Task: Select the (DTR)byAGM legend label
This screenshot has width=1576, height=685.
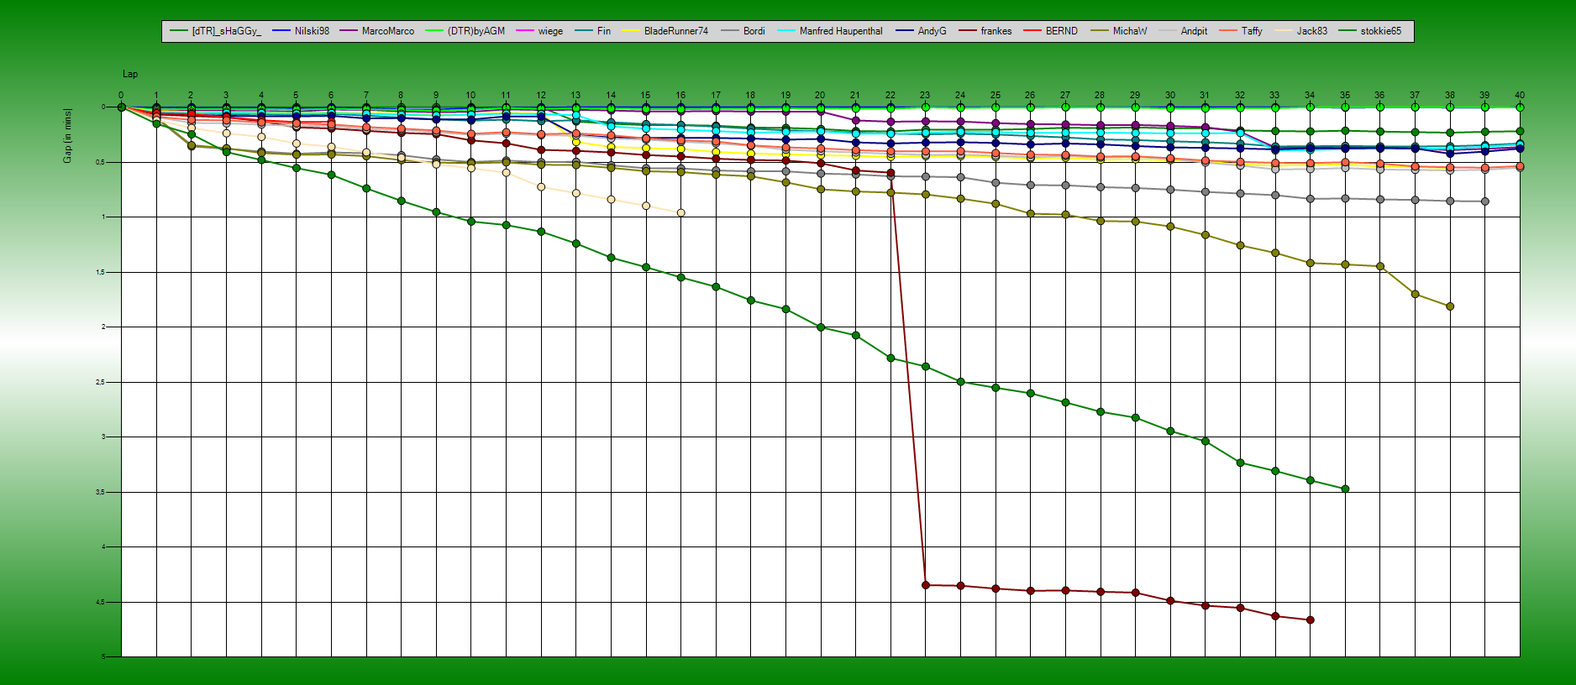Action: 476,31
